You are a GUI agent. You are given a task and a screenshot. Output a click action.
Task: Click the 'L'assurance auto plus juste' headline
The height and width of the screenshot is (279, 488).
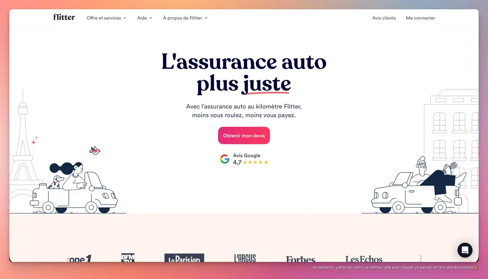pyautogui.click(x=244, y=73)
